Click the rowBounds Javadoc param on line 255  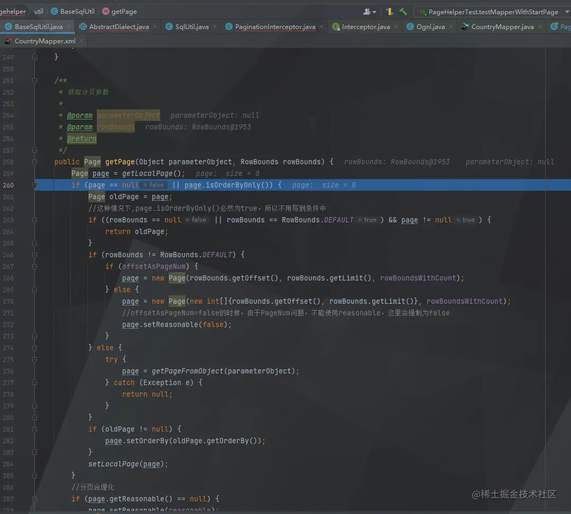tap(116, 127)
